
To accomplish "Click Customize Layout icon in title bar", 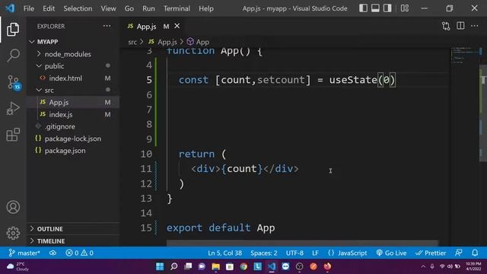I will pyautogui.click(x=405, y=8).
